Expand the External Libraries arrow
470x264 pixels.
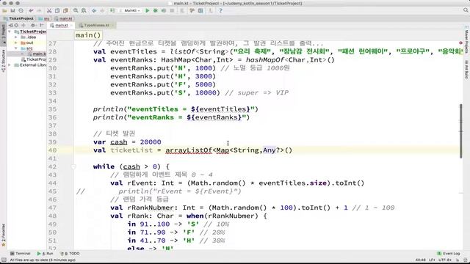(x=10, y=65)
